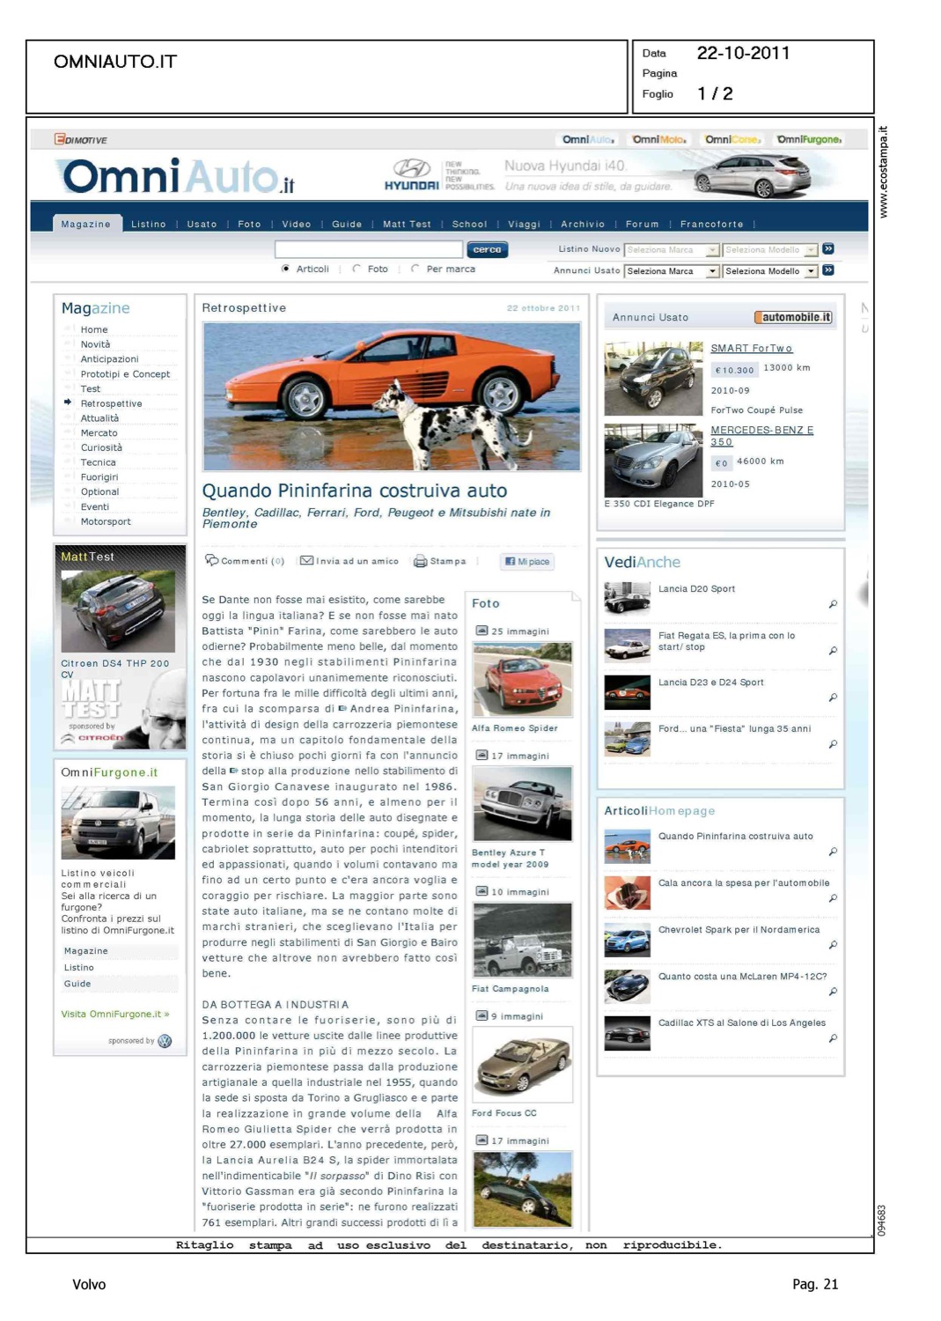Open the Bentley Azure T photo thumbnail
The height and width of the screenshot is (1321, 941).
coord(522,803)
